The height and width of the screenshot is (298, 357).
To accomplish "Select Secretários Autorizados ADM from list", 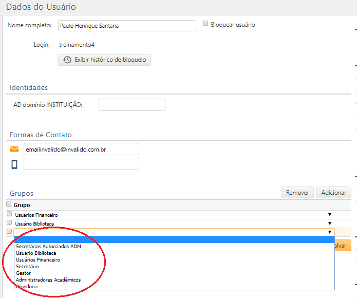I will tap(48, 246).
